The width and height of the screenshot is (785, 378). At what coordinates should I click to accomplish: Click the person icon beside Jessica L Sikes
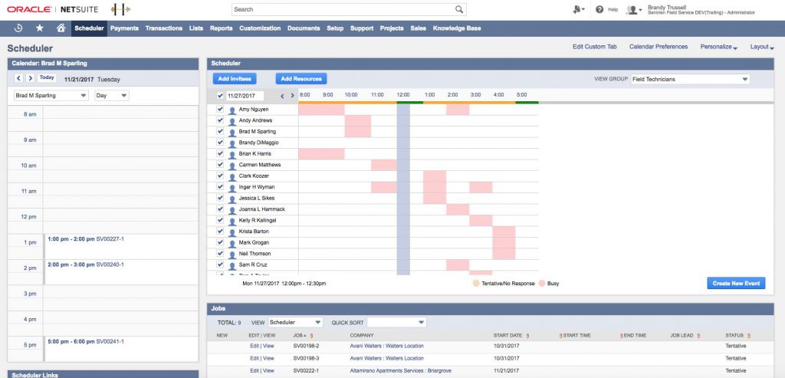[x=232, y=199]
